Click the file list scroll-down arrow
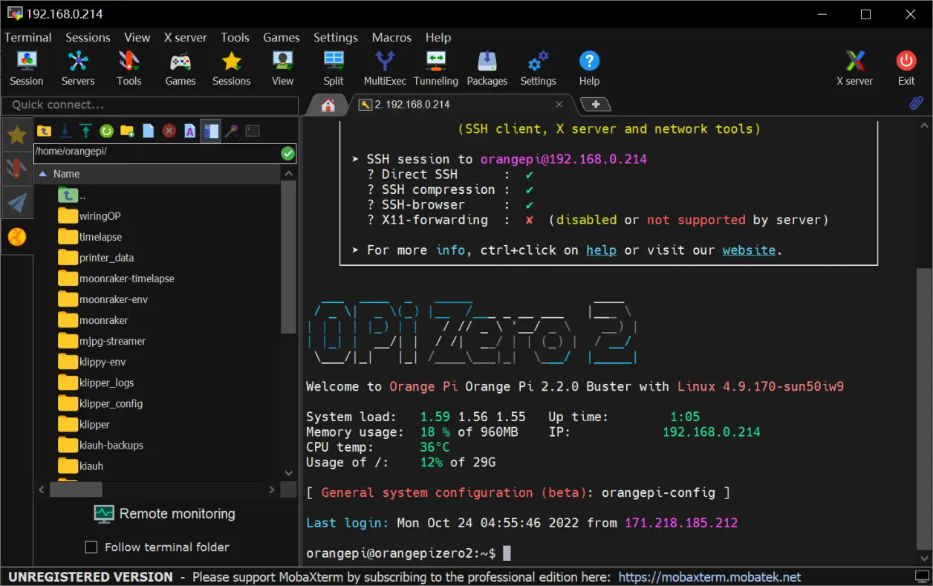 click(x=289, y=473)
